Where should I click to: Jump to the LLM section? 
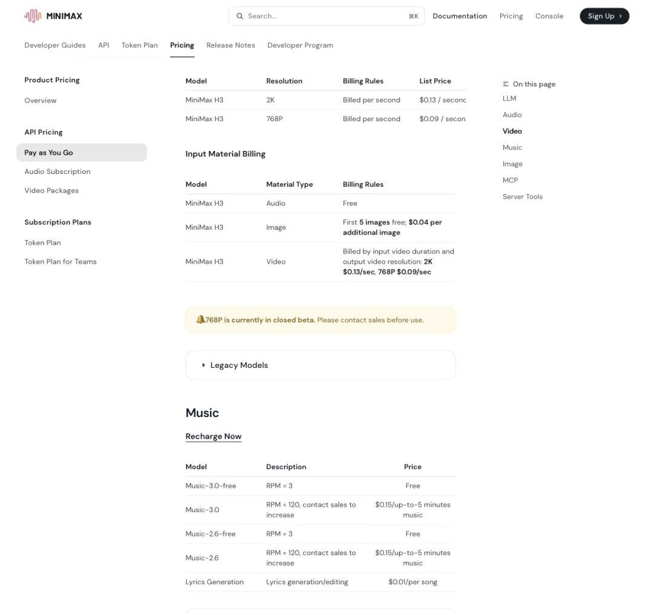tap(509, 98)
